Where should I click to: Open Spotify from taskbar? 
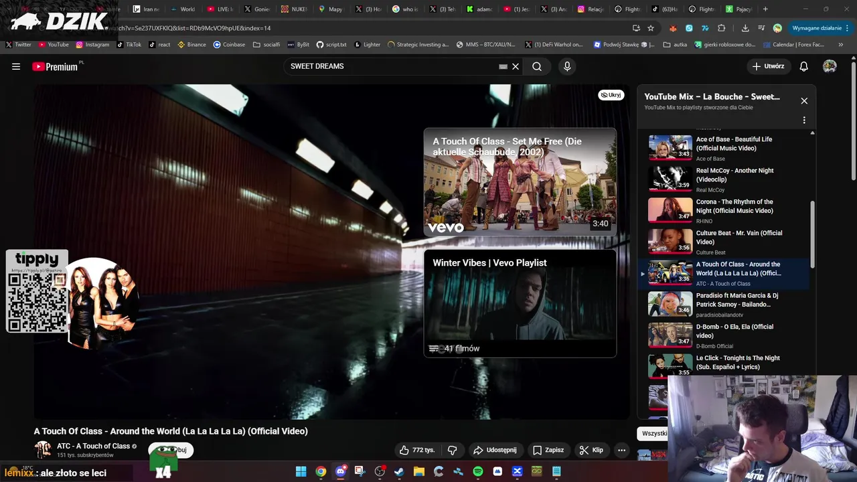coord(477,471)
